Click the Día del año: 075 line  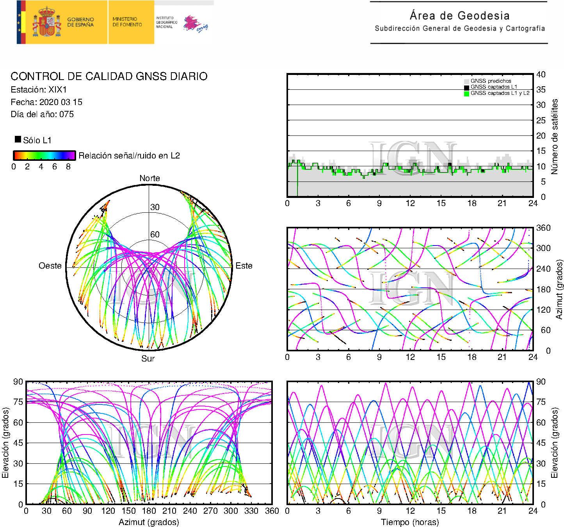[x=42, y=114]
